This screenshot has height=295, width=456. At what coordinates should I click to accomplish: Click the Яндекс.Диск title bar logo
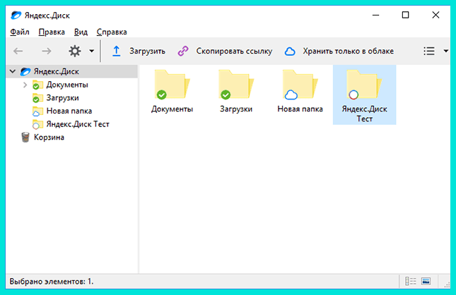click(x=16, y=15)
